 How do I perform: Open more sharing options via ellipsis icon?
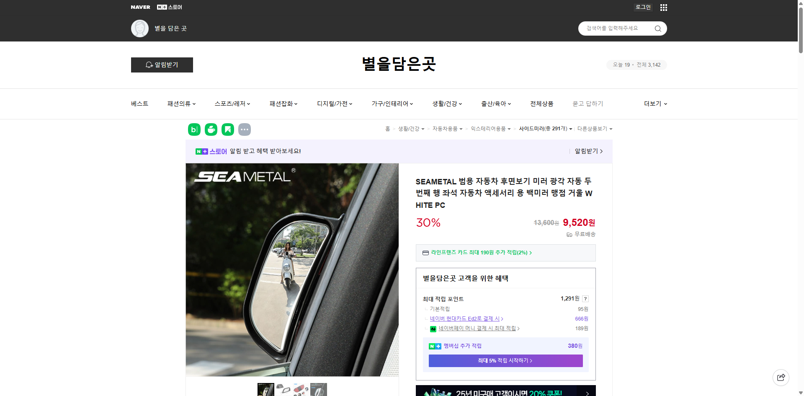[x=245, y=129]
